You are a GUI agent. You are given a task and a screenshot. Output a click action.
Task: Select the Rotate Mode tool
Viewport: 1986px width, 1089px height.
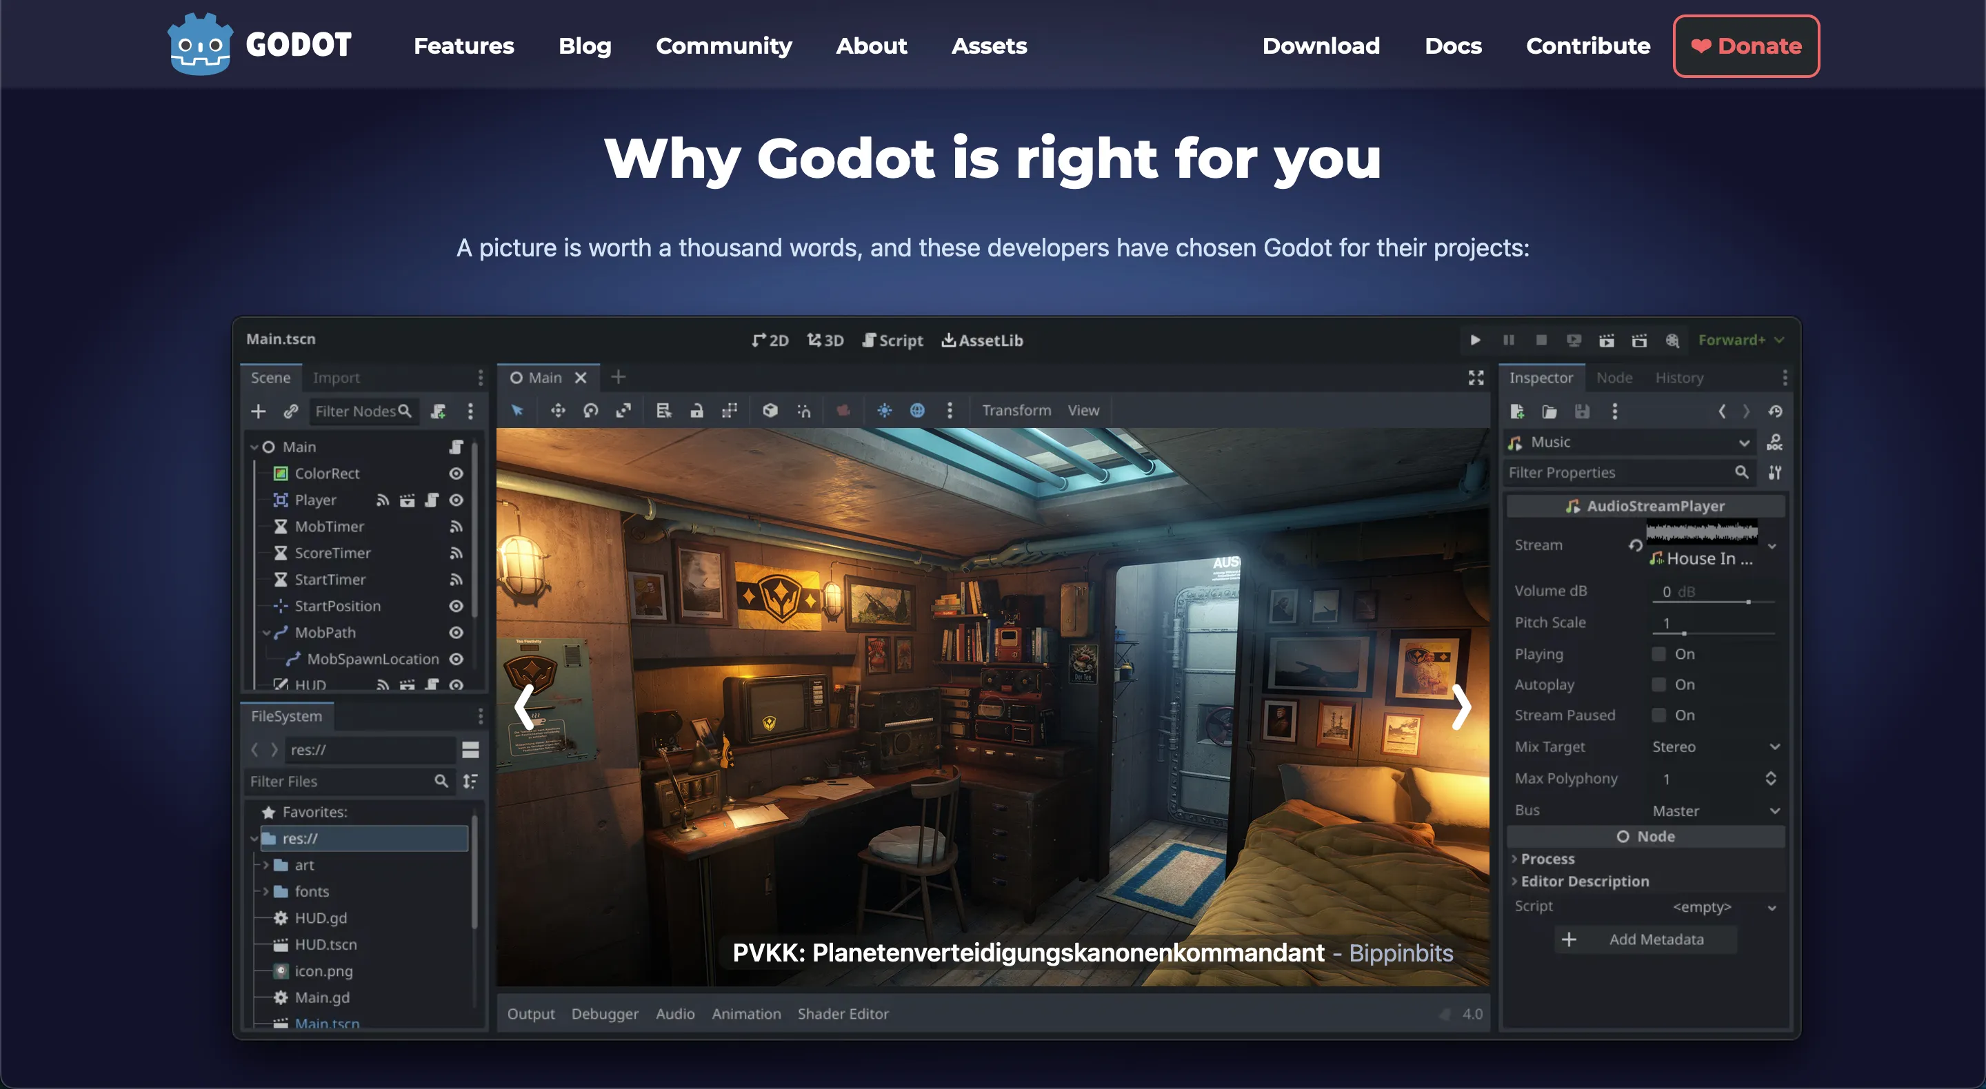pos(590,411)
